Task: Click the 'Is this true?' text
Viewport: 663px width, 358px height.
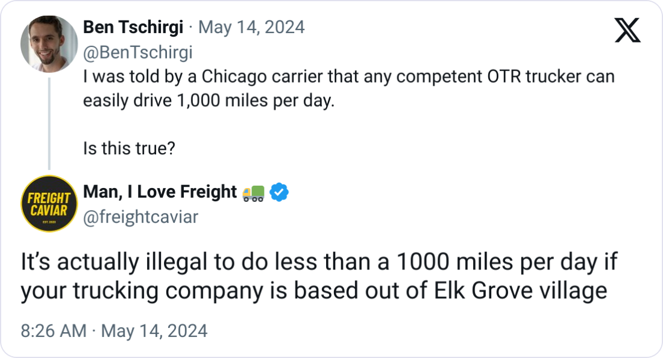Action: click(129, 148)
